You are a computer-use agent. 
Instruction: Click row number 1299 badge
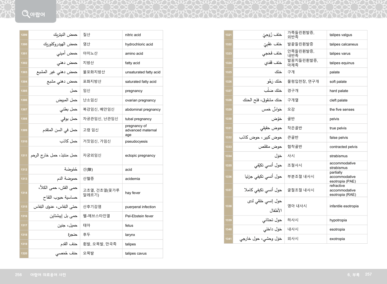point(24,35)
